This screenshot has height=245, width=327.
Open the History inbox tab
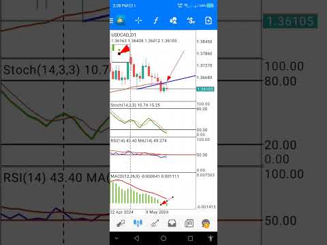[x=172, y=223]
